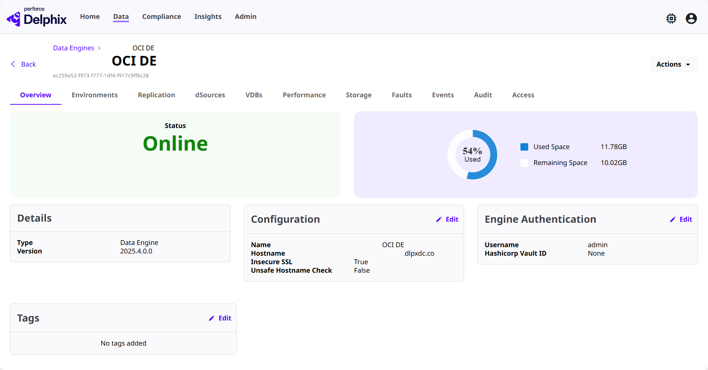
Task: Click the Configuration Name value OCI DE
Action: pos(393,245)
